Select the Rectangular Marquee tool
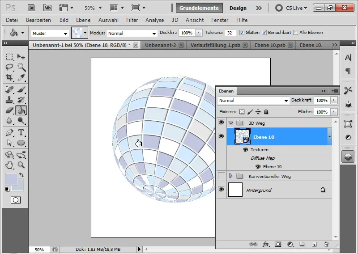358x254 pixels. pos(9,57)
